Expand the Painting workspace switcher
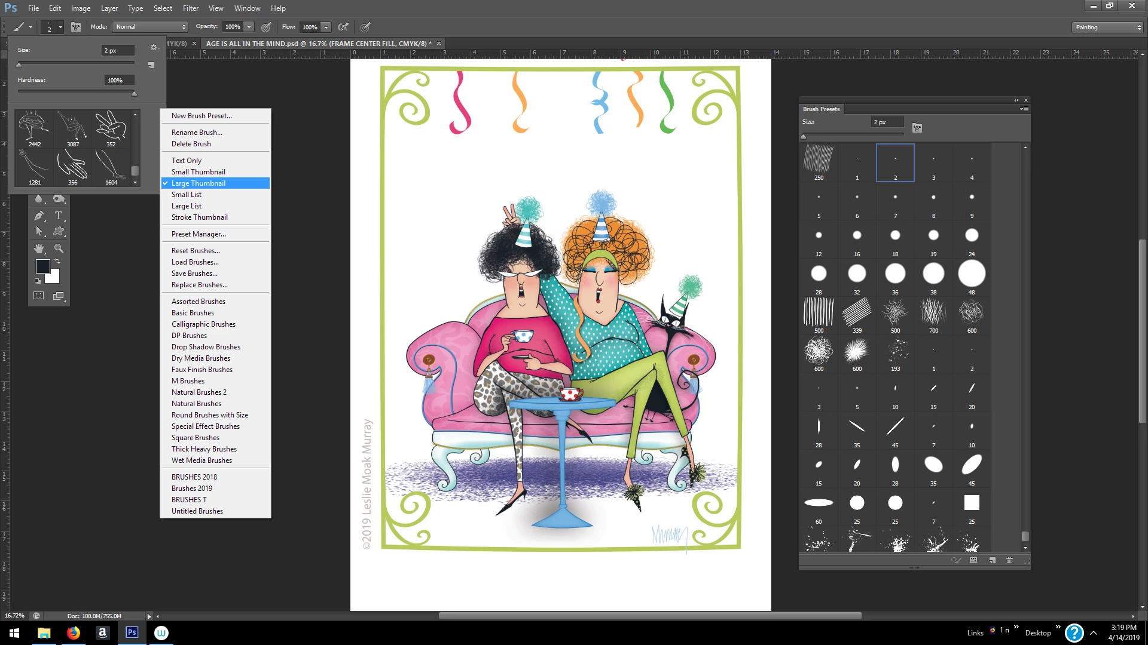This screenshot has width=1148, height=645. click(x=1107, y=27)
